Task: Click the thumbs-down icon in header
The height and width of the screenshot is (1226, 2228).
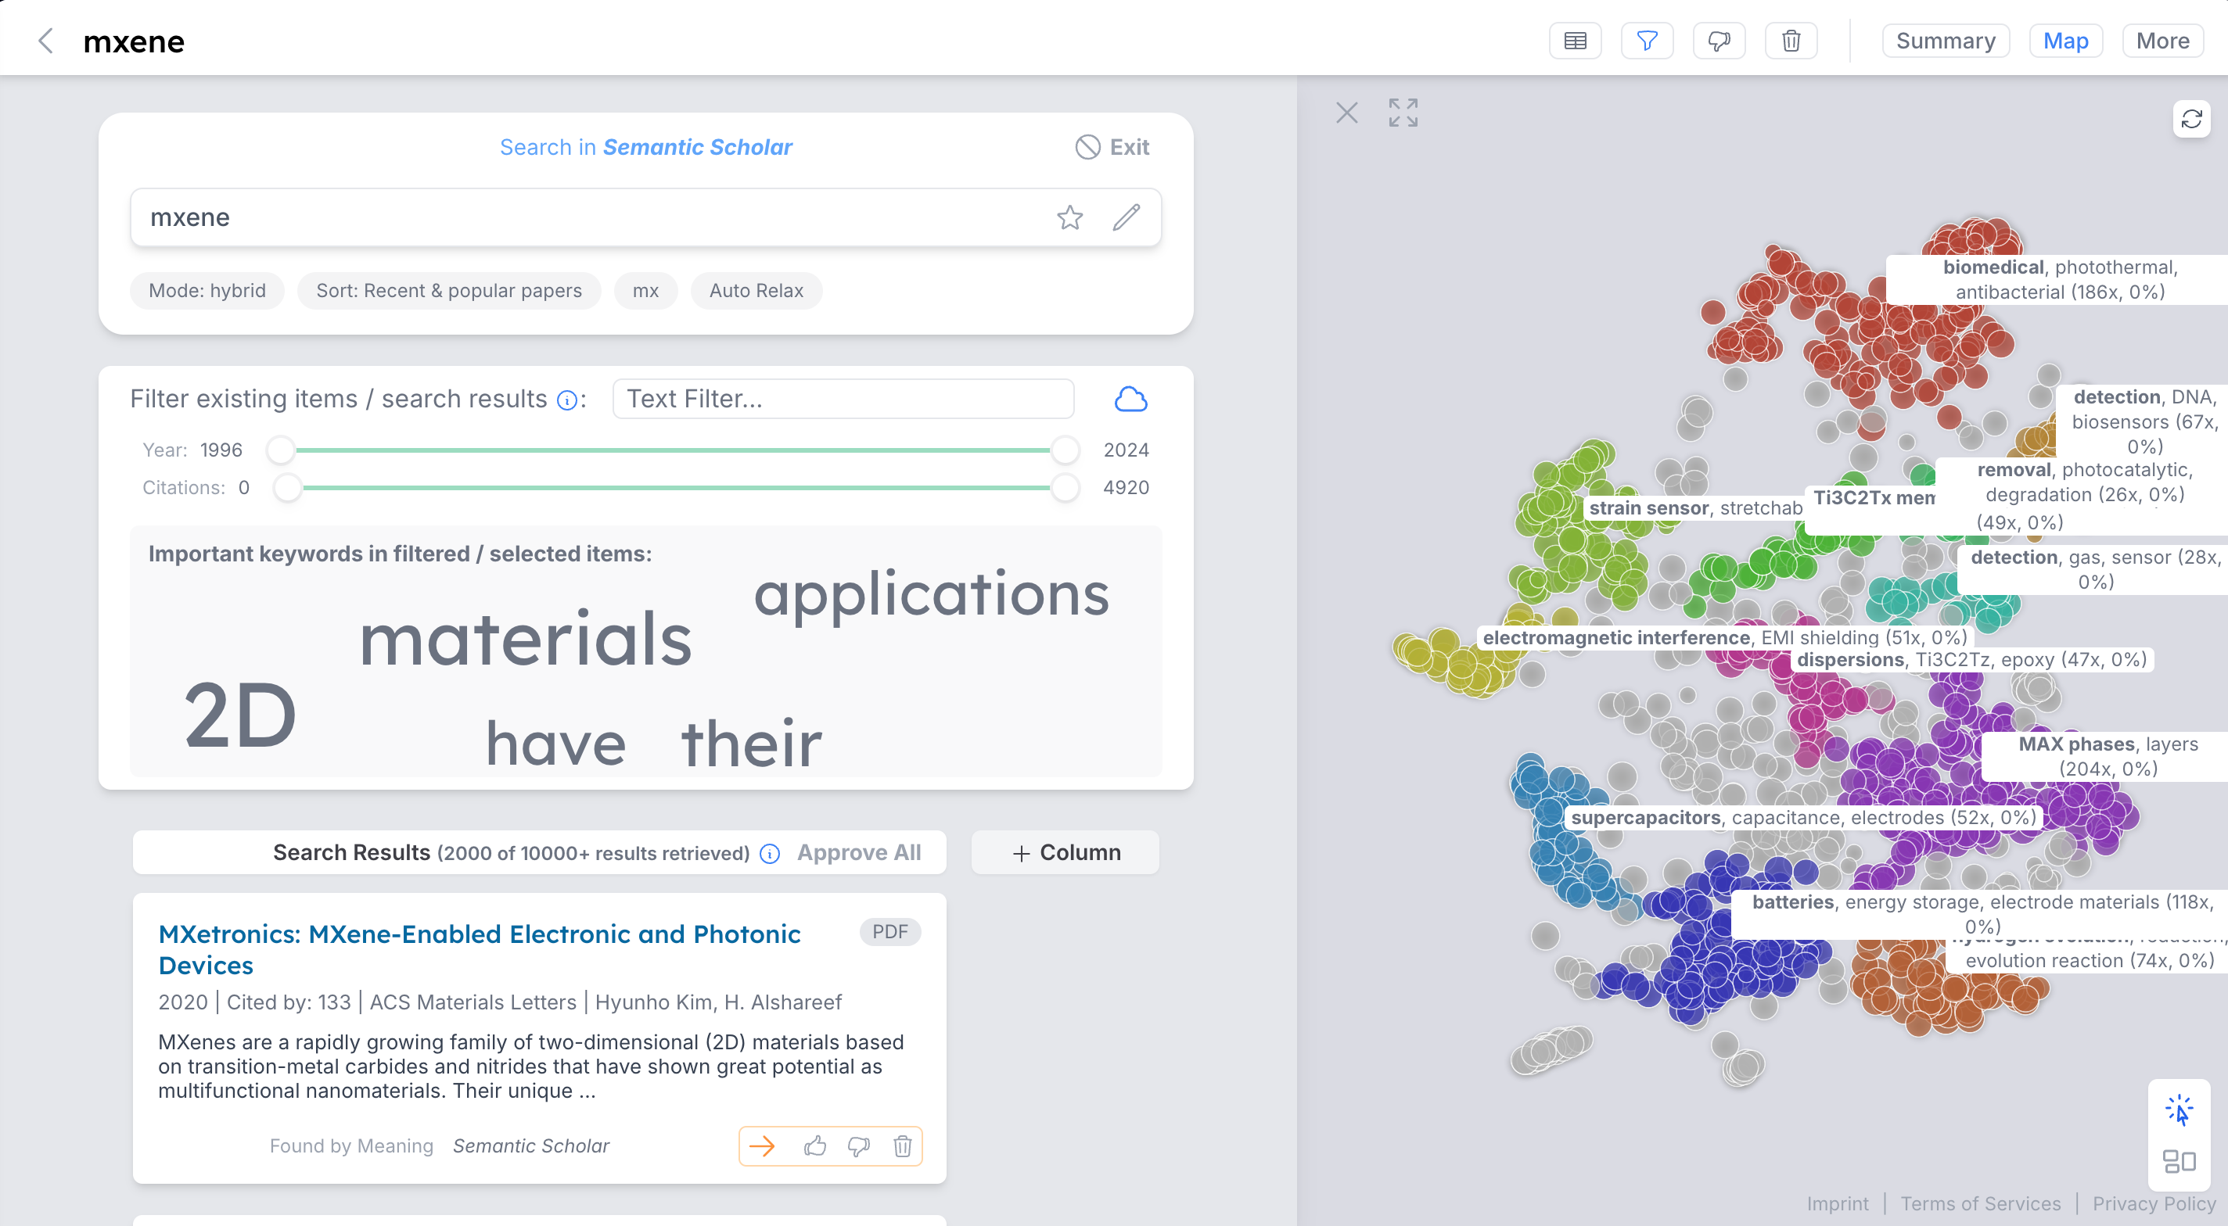Action: (1719, 41)
